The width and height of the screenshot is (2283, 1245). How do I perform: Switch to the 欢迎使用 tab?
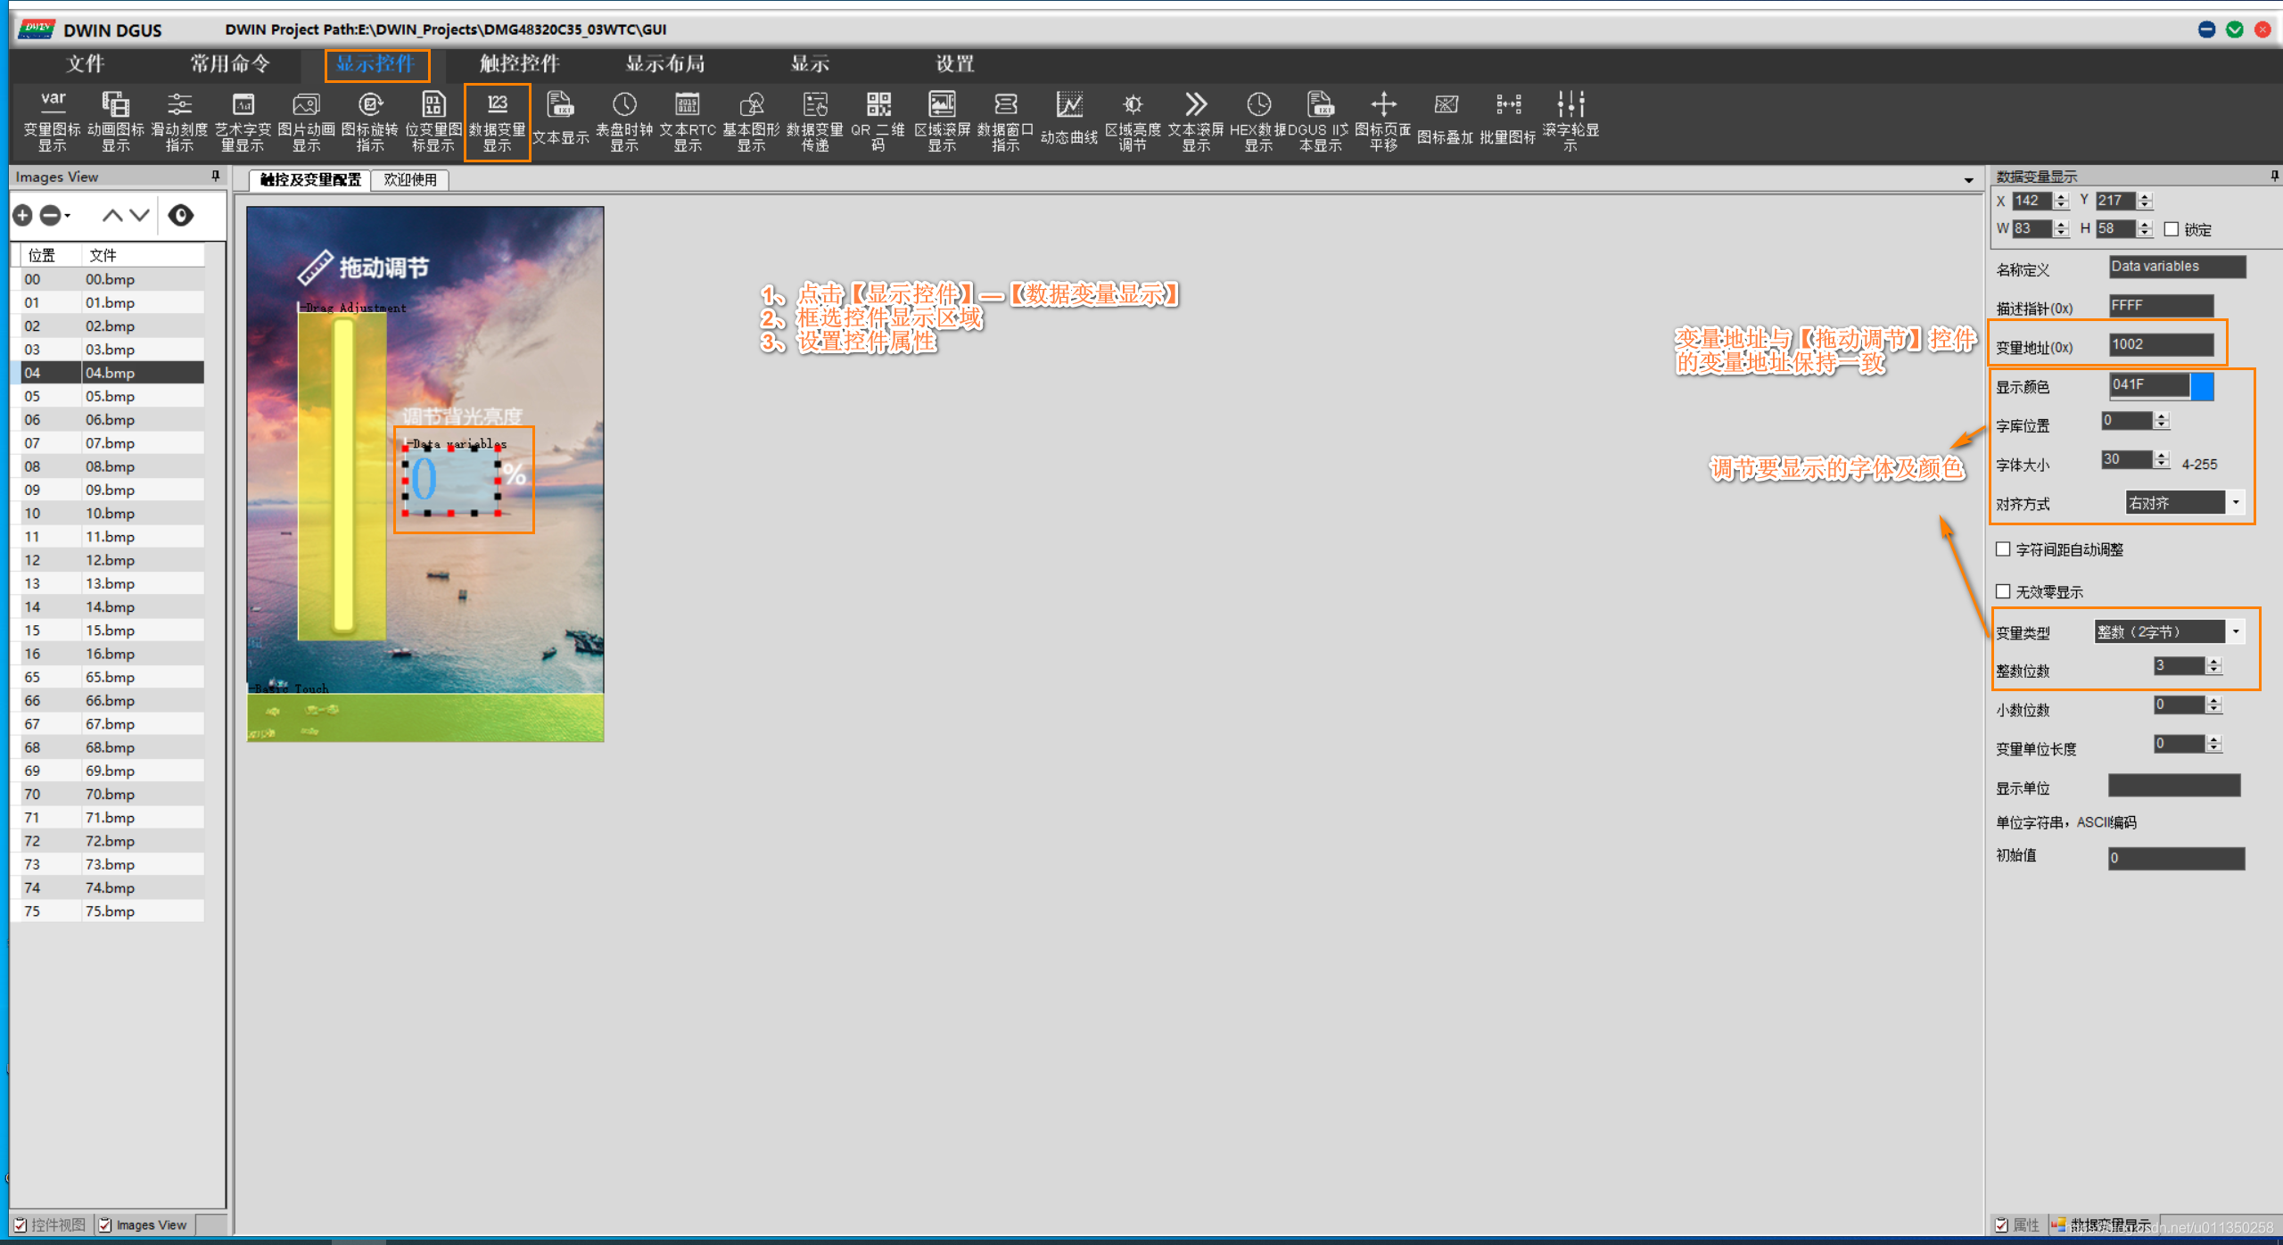coord(410,180)
